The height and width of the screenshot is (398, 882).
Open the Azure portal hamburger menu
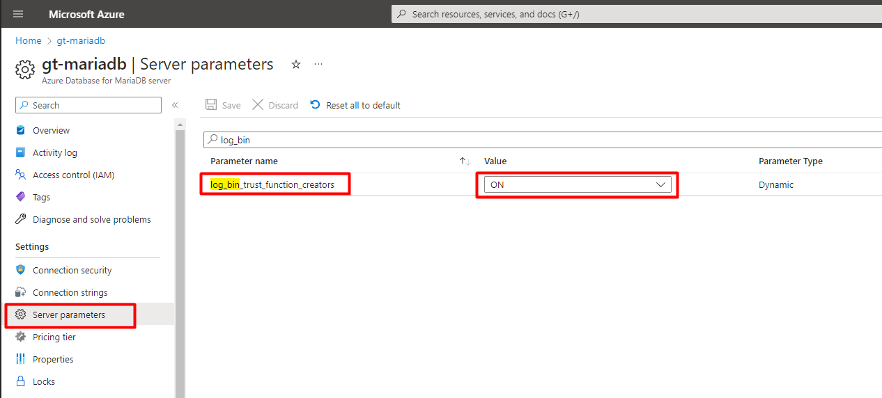tap(18, 14)
